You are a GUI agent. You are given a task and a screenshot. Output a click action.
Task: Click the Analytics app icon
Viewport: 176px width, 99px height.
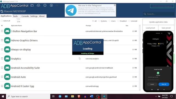(7, 59)
